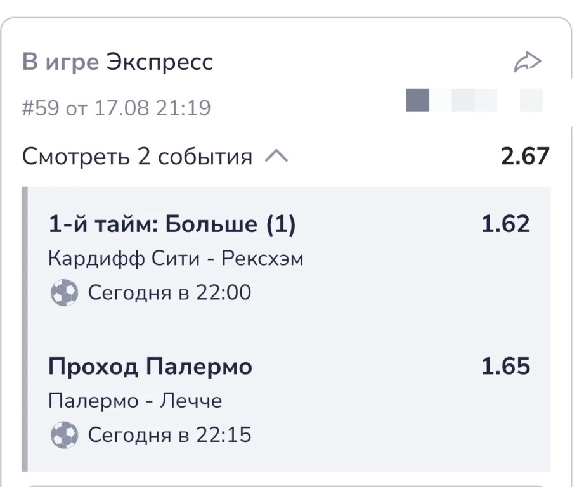Viewport: 584px width, 487px height.
Task: Click "Сегодня в 22:15" match time
Action: tap(169, 435)
